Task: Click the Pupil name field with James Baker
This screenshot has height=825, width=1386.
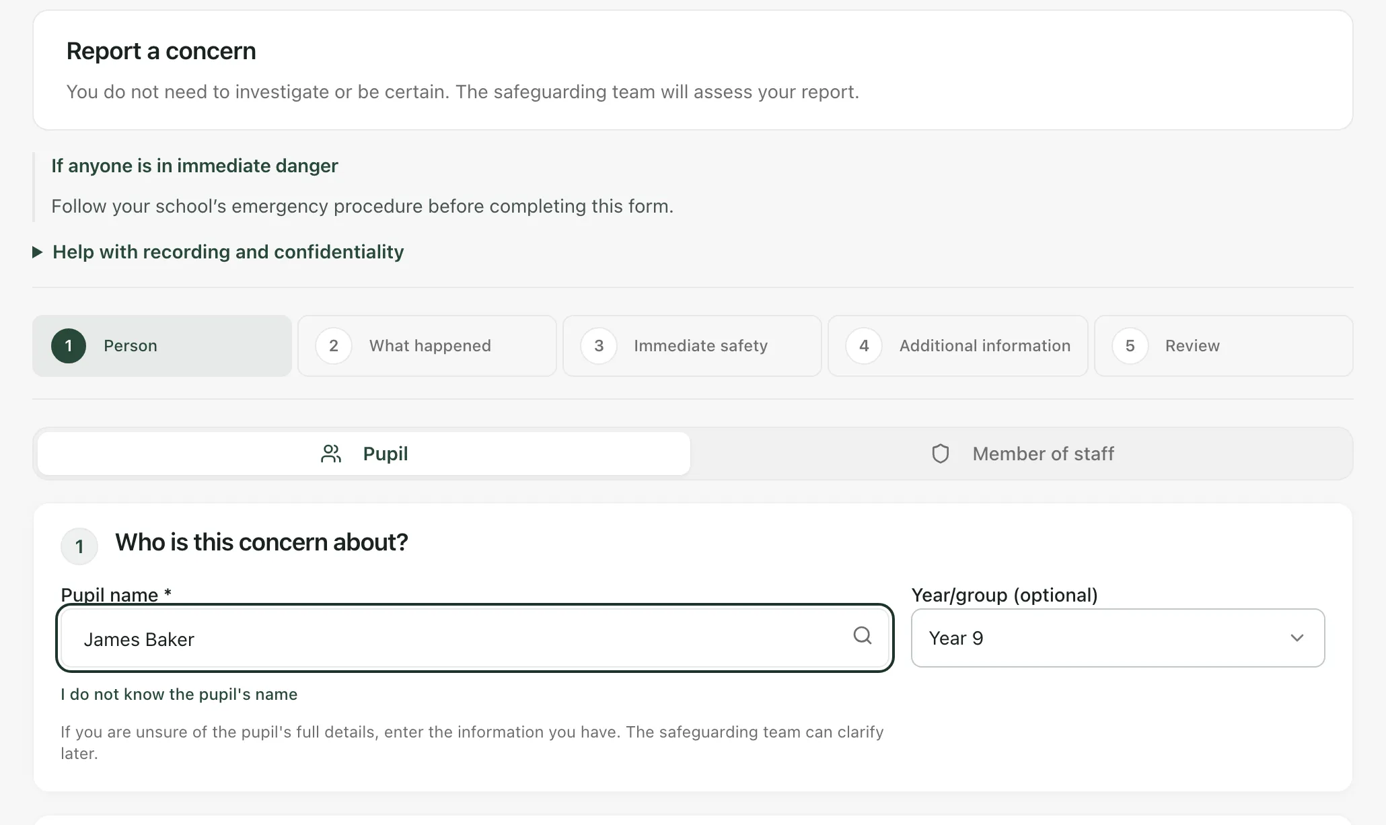Action: point(475,638)
